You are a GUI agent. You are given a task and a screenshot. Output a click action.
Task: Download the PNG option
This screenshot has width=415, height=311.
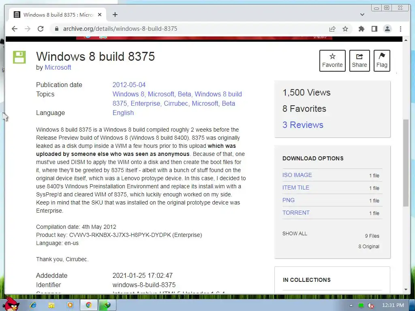[x=288, y=200]
